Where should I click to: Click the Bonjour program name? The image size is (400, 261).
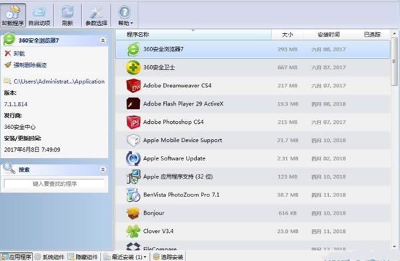154,213
